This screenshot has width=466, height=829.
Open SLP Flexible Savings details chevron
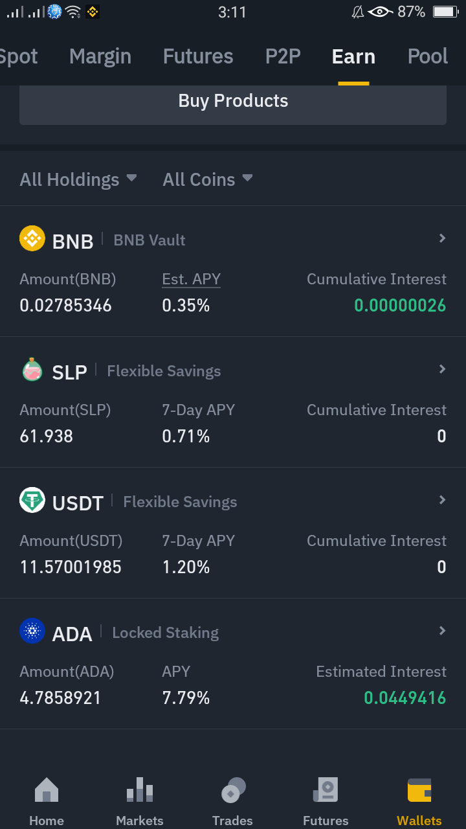coord(442,369)
